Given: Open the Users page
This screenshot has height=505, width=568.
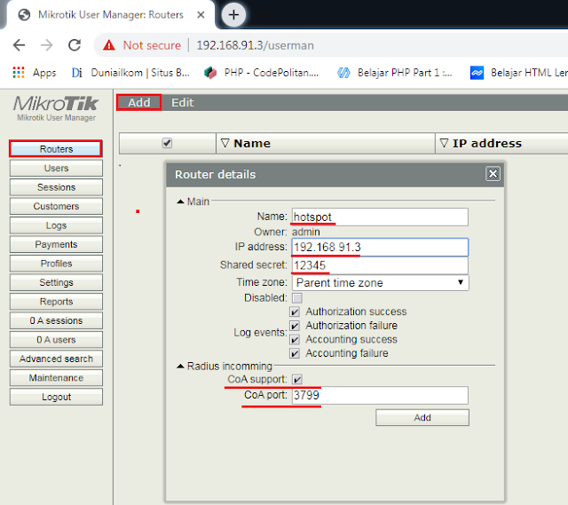Looking at the screenshot, I should tap(56, 168).
